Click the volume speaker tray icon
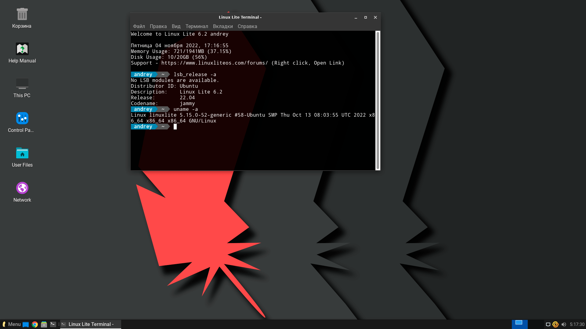586x329 pixels. click(x=564, y=324)
